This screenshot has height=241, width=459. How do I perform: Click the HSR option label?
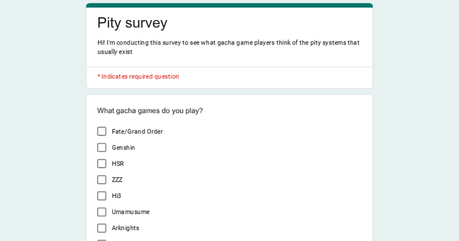(118, 164)
